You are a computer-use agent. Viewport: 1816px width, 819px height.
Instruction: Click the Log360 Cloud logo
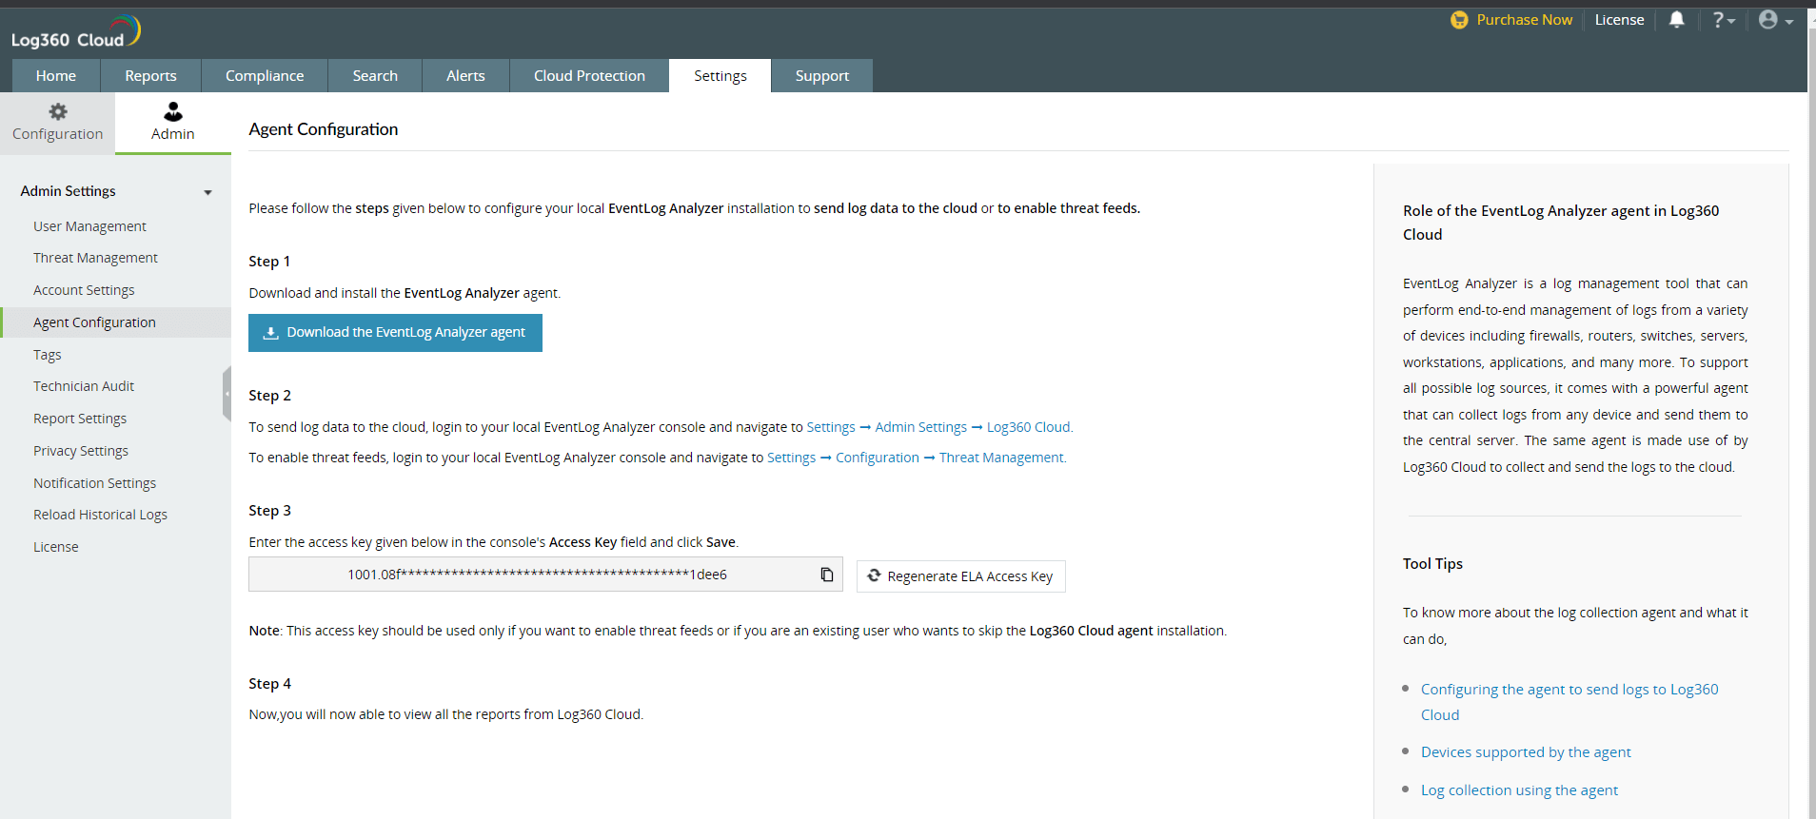tap(76, 32)
